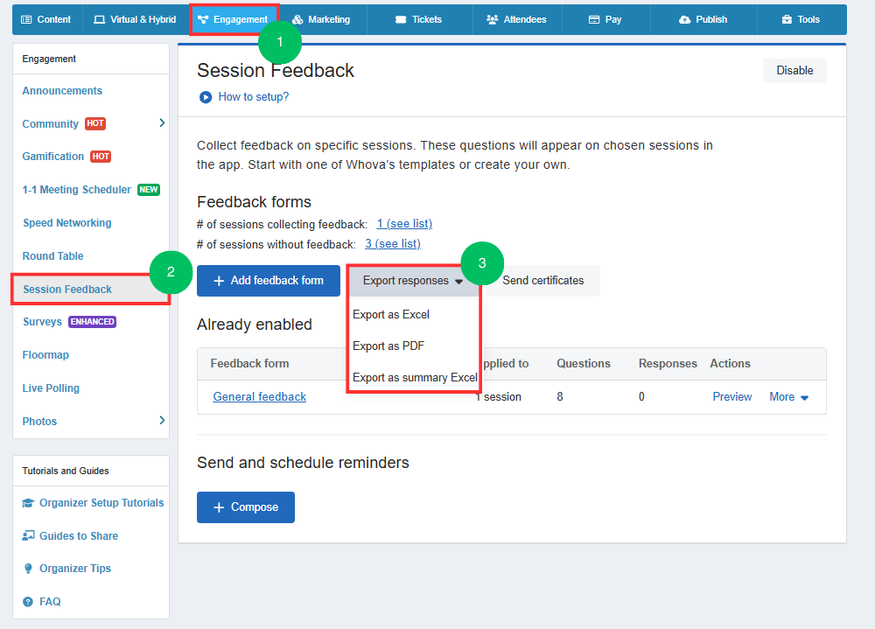This screenshot has width=875, height=629.
Task: Click the lightbulb icon for Organizer Tips
Action: (x=29, y=569)
